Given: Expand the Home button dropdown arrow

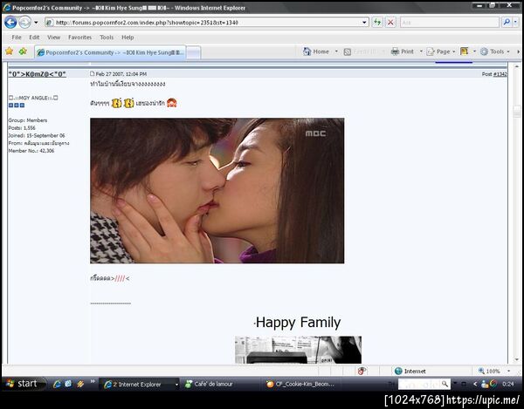Looking at the screenshot, I should (x=336, y=51).
